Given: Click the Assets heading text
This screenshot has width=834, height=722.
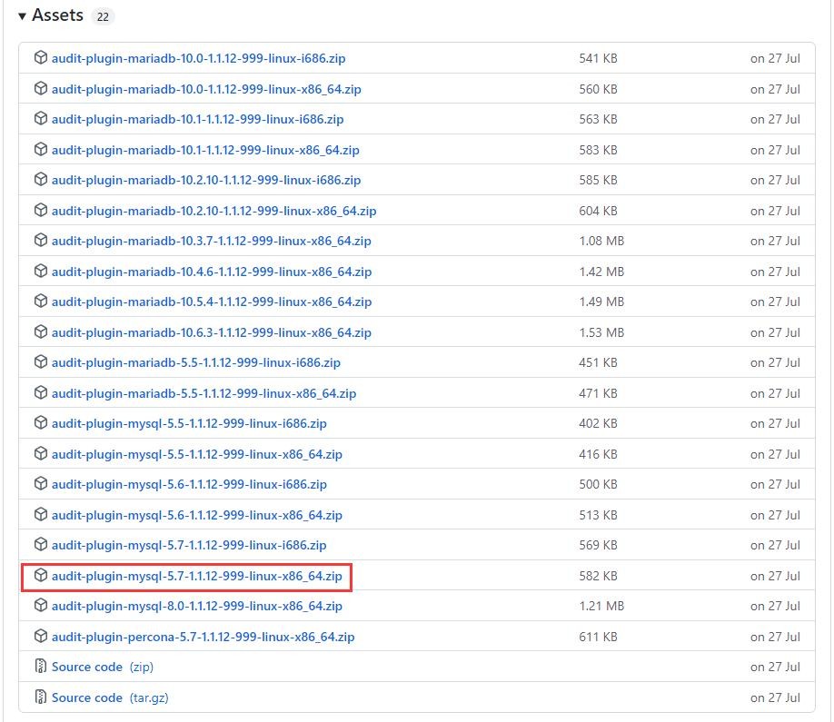Looking at the screenshot, I should pos(57,15).
